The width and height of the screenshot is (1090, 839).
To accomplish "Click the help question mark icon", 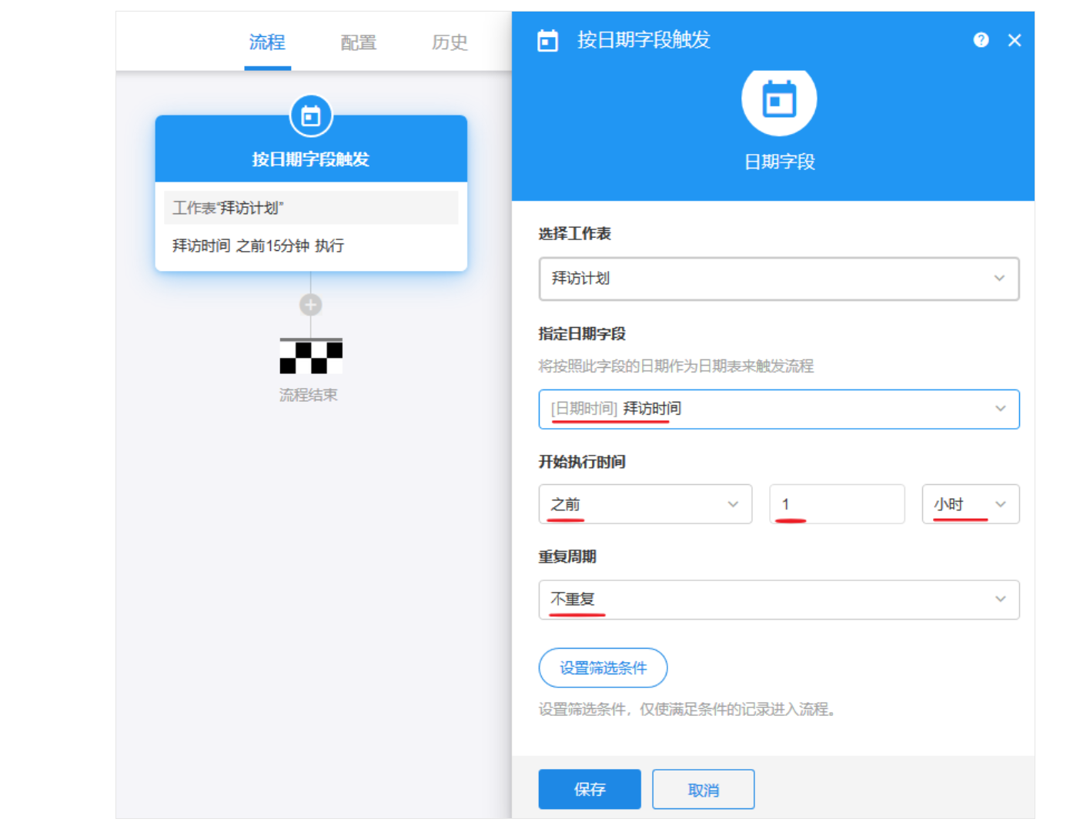I will pos(981,40).
